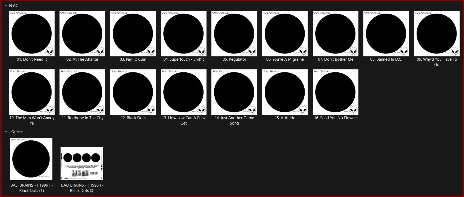The width and height of the screenshot is (464, 197).
Task: Click the file name 'BAD BRAINS - [ 1996 ] - Black Dots (1)'
Action: 32,188
